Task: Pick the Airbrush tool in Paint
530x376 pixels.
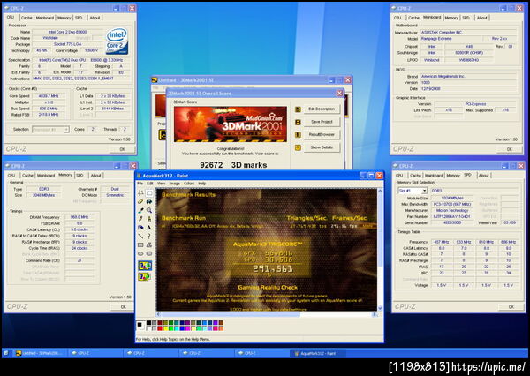Action: [140, 228]
